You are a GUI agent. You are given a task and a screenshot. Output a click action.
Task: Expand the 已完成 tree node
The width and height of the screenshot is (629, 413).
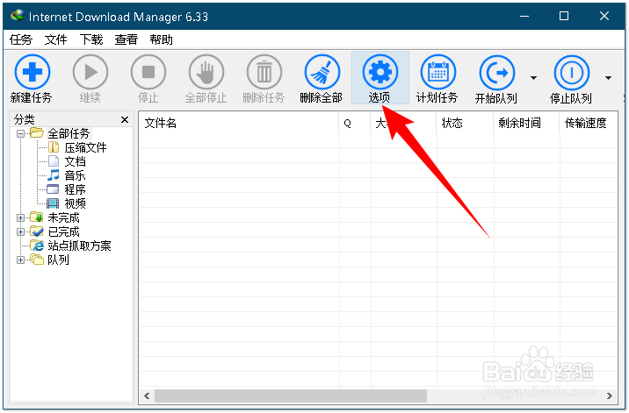[20, 232]
